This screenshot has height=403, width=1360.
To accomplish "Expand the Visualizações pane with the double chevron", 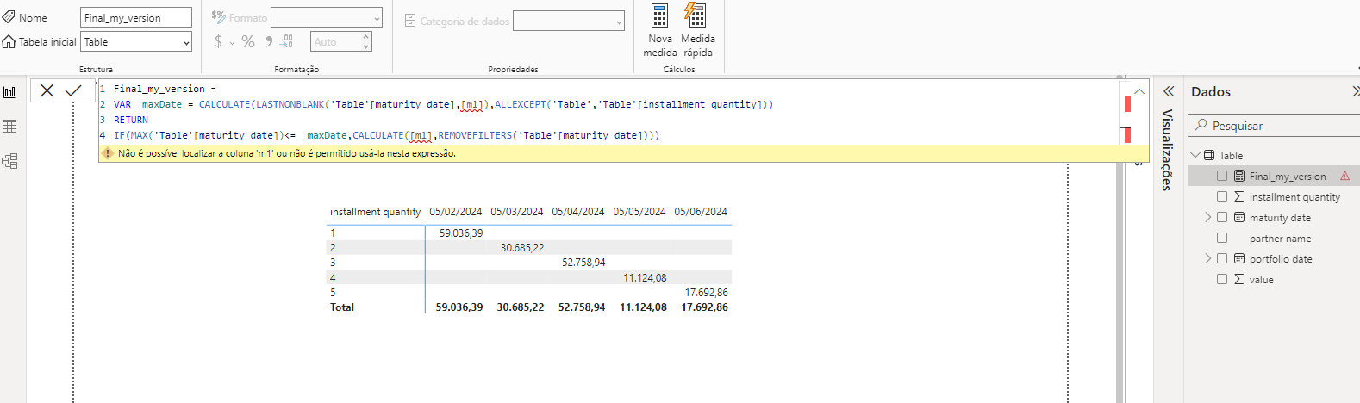I will (1169, 91).
